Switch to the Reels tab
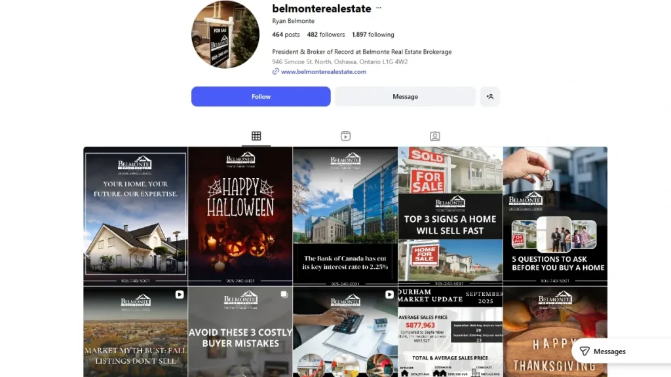 345,136
